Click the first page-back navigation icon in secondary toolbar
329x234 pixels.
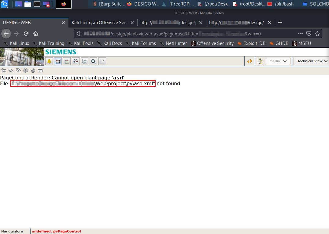pos(4,71)
